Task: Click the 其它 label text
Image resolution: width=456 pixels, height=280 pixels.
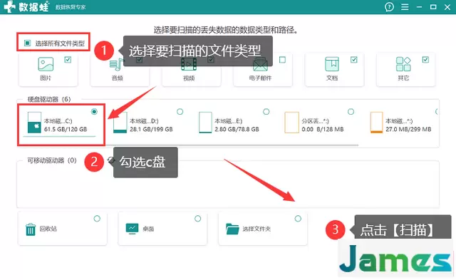Action: coord(403,78)
